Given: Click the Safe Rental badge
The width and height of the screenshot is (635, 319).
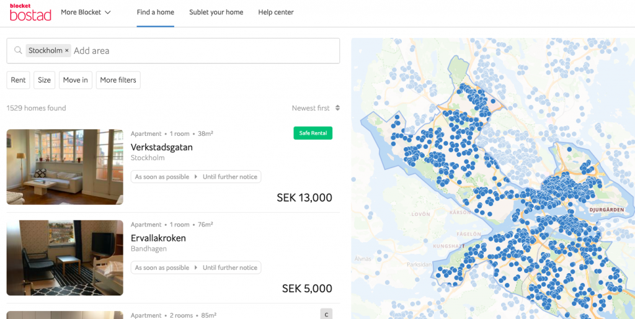Looking at the screenshot, I should click(x=313, y=133).
